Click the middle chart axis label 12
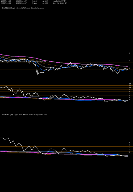The image size is (133, 192). 130,84
